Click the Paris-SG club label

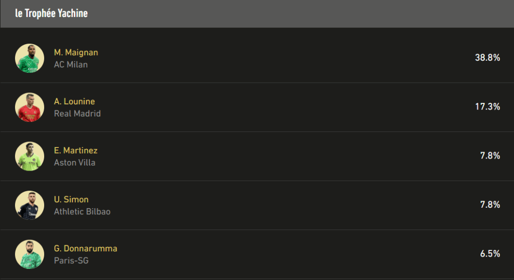pos(71,260)
